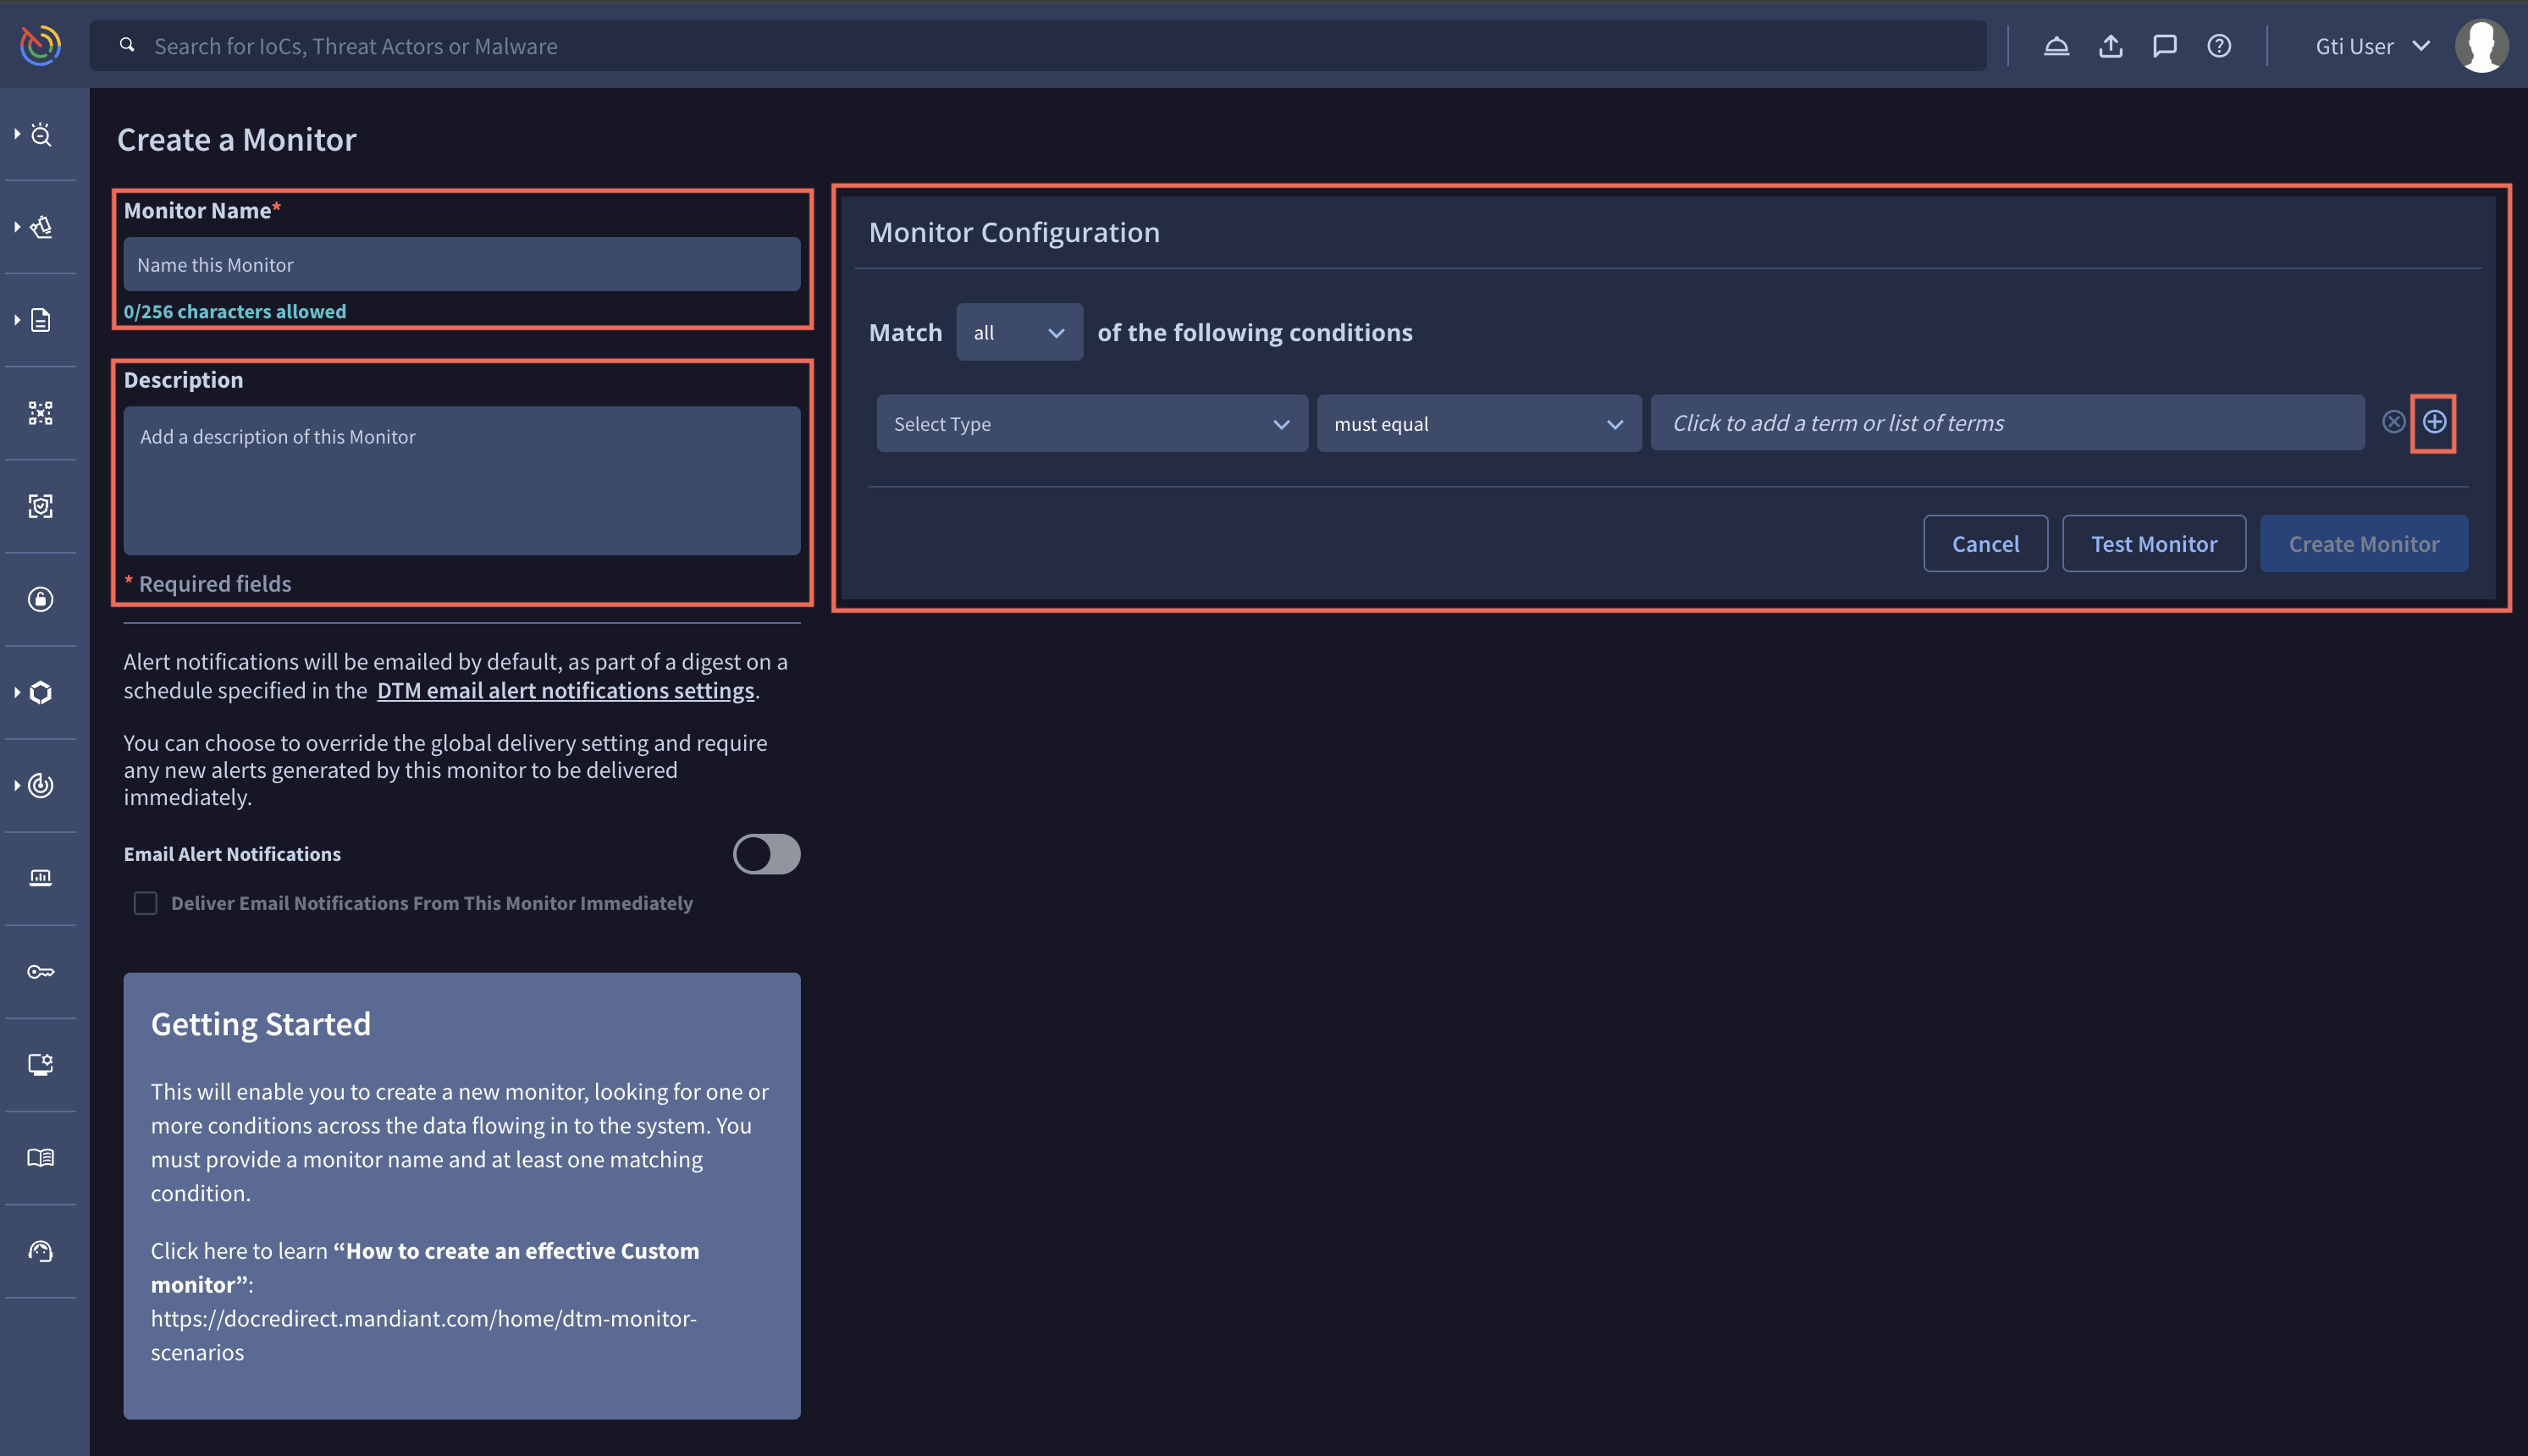Click the search magnifier icon in the search bar
The height and width of the screenshot is (1456, 2528).
[x=127, y=45]
